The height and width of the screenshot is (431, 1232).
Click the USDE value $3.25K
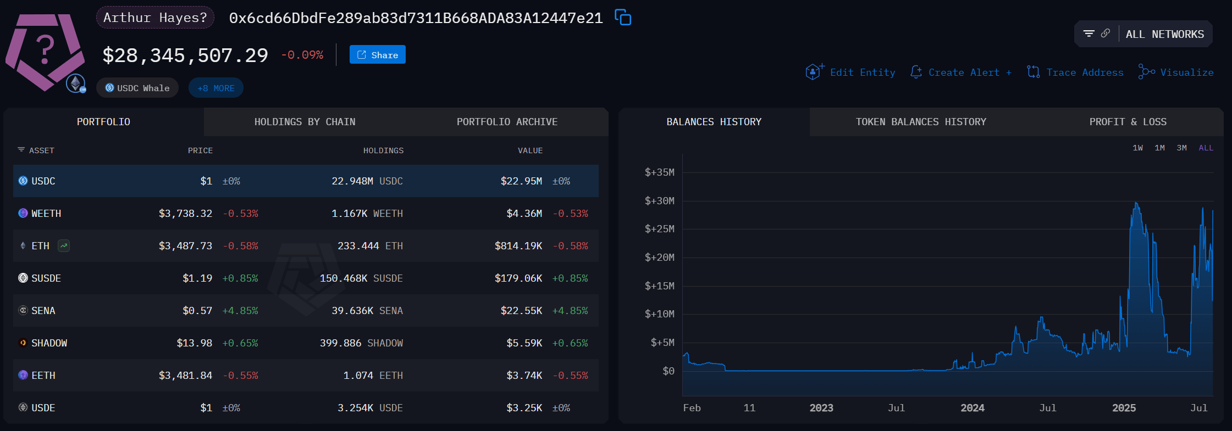pos(524,408)
